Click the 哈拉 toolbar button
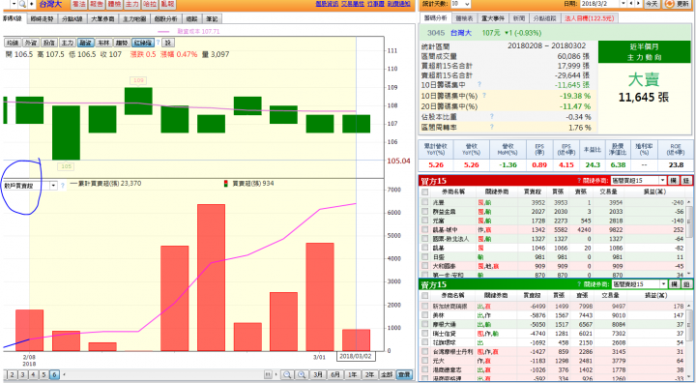This screenshot has height=383, width=696. pyautogui.click(x=150, y=5)
